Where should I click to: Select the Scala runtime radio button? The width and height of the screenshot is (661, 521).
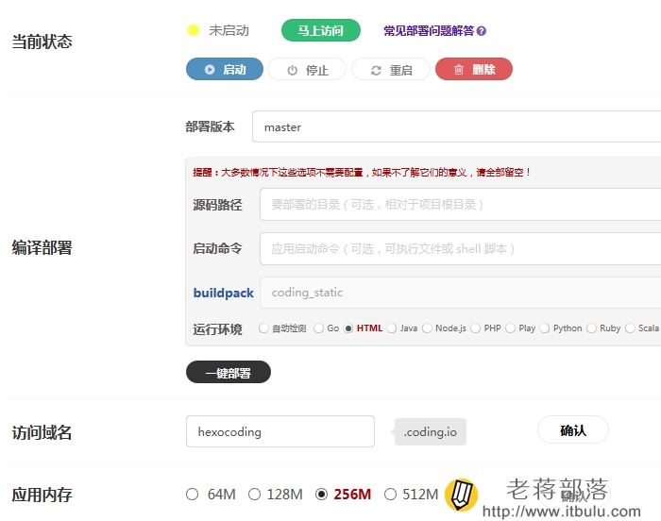pyautogui.click(x=630, y=328)
